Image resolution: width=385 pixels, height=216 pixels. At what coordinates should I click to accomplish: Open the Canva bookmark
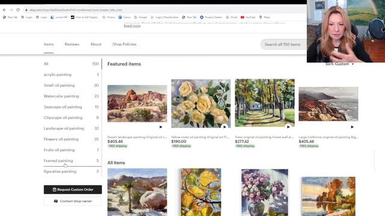click(125, 17)
